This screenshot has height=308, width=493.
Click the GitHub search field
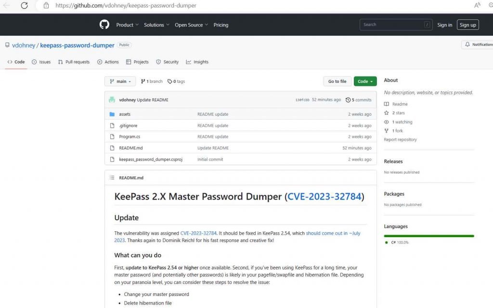pos(391,25)
